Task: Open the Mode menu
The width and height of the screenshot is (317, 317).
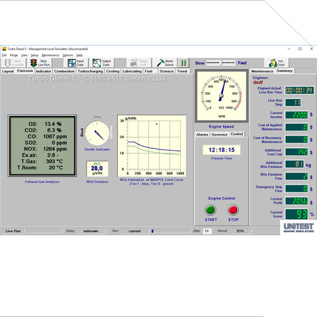Action: pos(14,55)
